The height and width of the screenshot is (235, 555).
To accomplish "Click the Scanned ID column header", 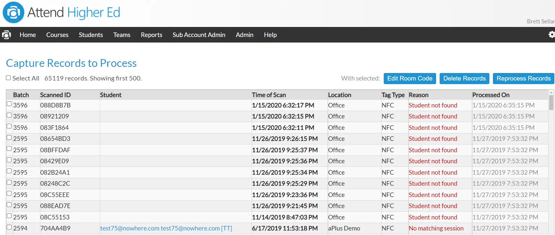I will [x=55, y=95].
